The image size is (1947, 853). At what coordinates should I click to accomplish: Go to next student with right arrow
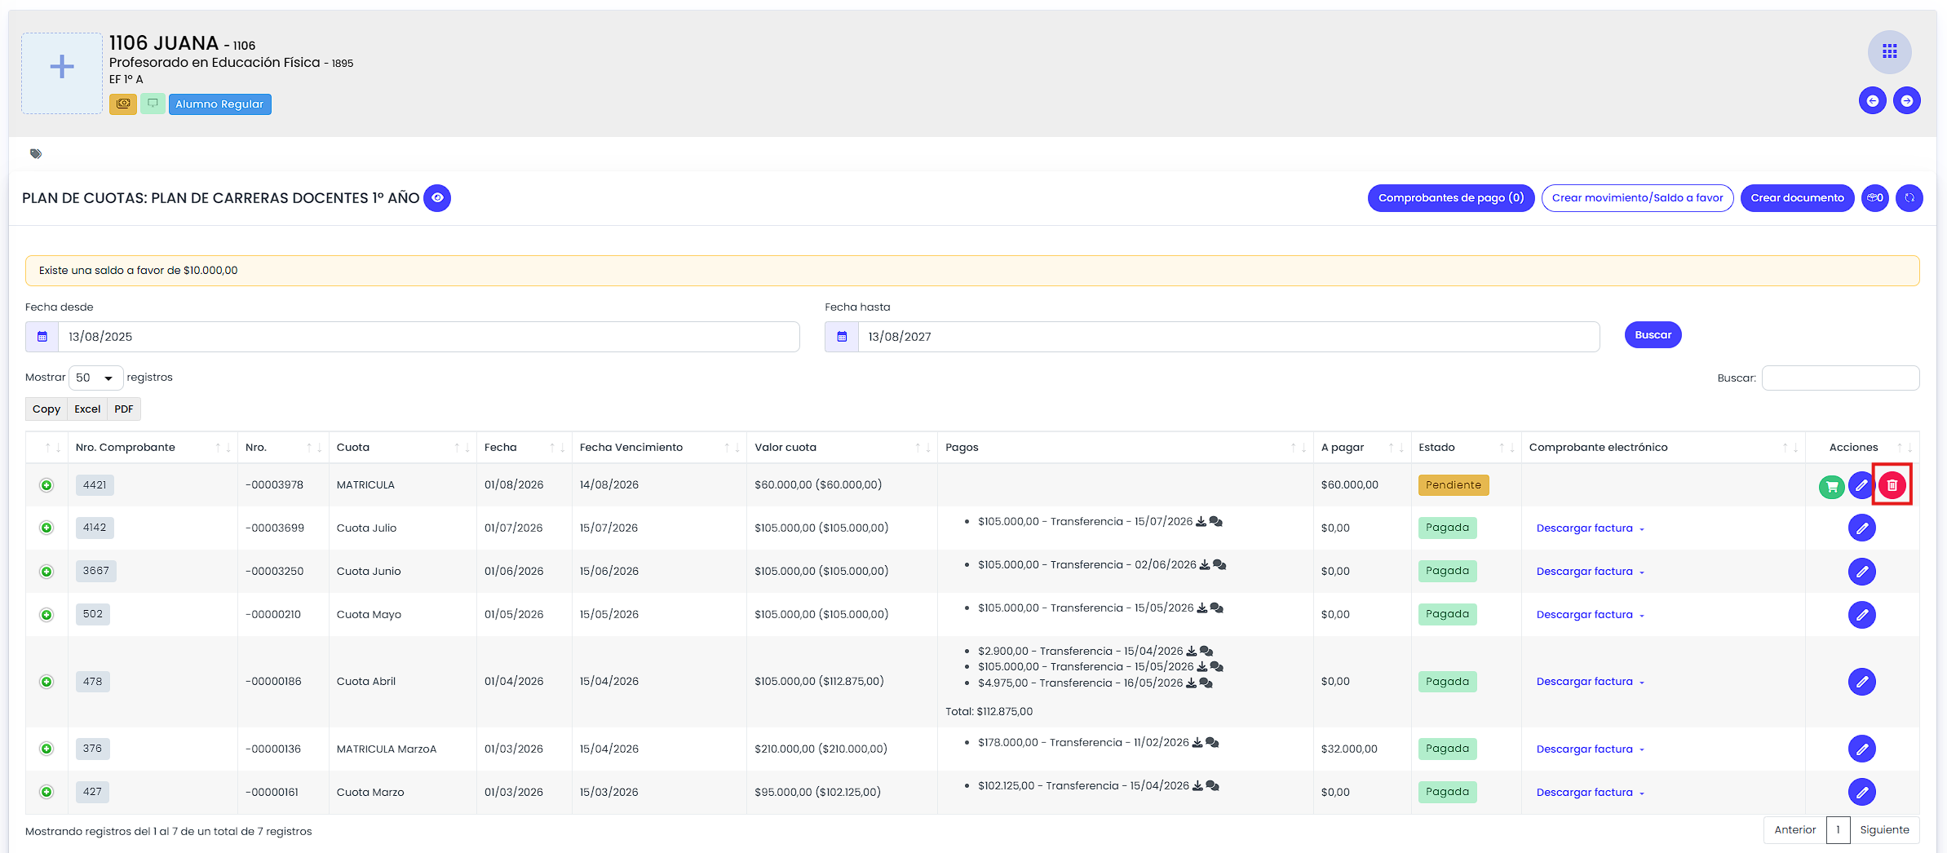(x=1907, y=100)
